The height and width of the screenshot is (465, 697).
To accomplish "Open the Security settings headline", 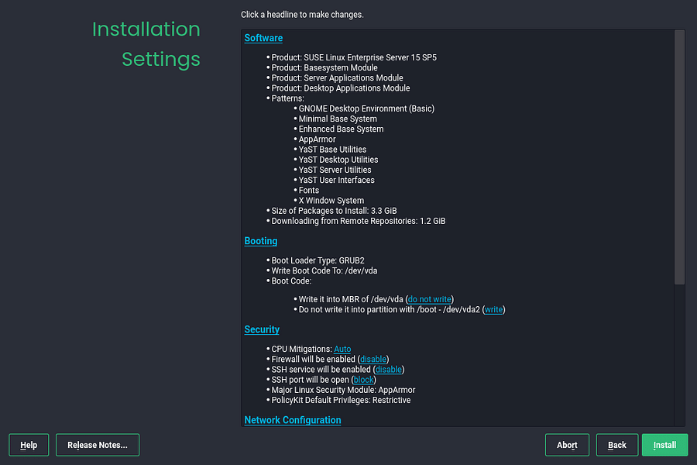I will [x=262, y=329].
